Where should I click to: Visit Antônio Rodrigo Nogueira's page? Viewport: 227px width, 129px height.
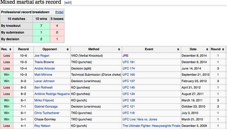point(51,94)
